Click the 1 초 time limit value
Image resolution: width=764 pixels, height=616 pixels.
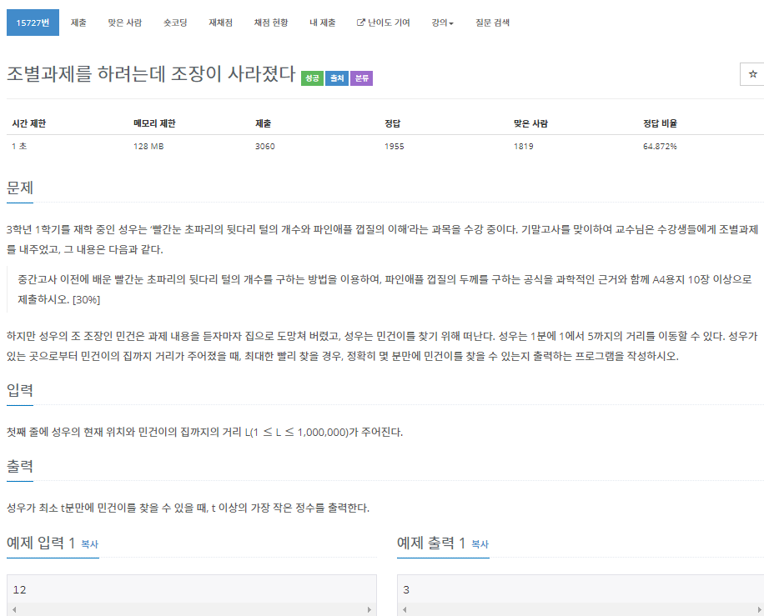click(19, 146)
